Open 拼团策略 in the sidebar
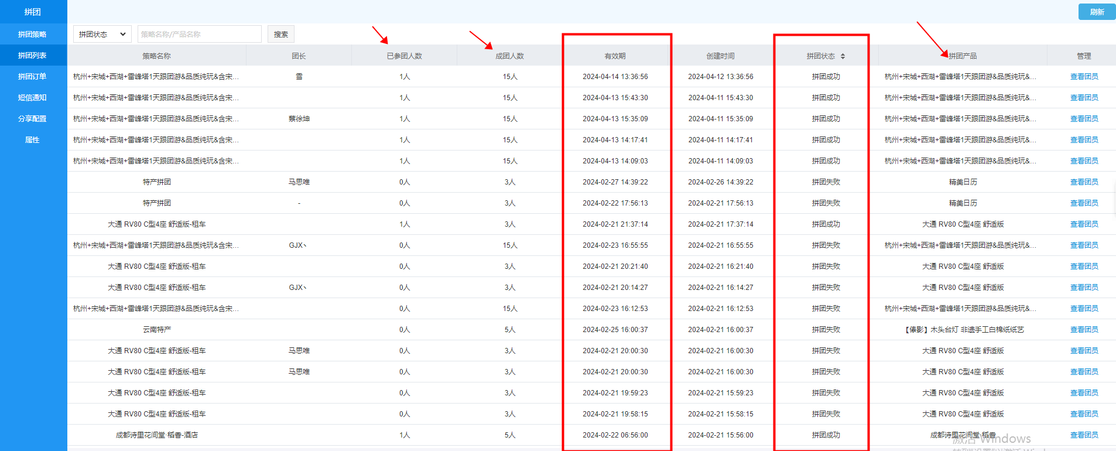1116x451 pixels. 32,35
